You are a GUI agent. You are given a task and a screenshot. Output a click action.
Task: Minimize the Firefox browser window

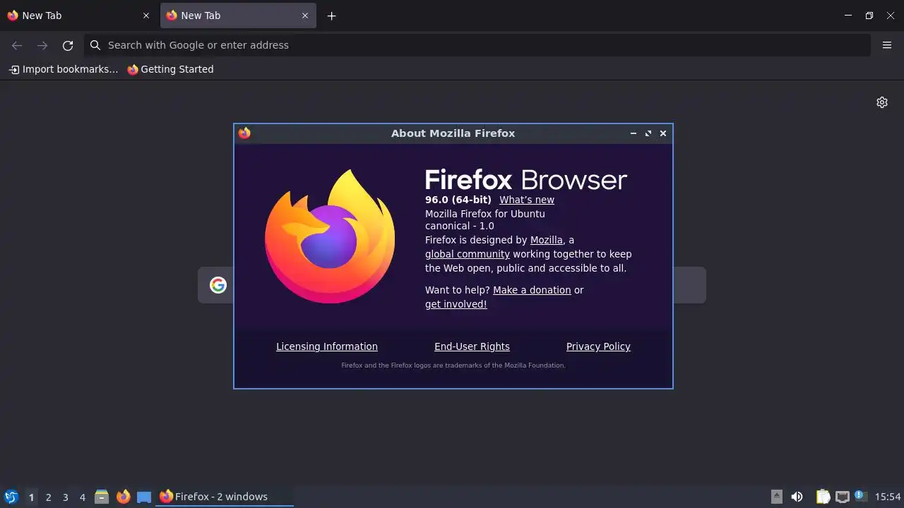coord(848,16)
